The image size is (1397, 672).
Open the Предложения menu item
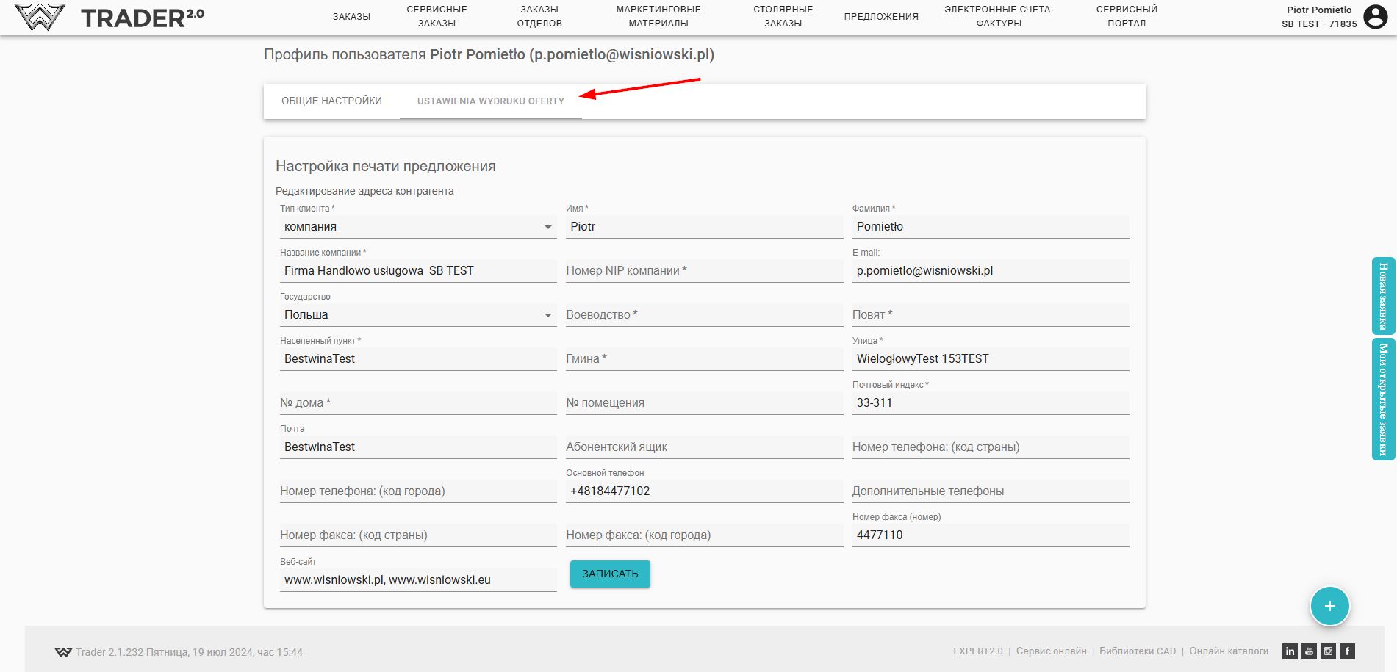point(881,17)
